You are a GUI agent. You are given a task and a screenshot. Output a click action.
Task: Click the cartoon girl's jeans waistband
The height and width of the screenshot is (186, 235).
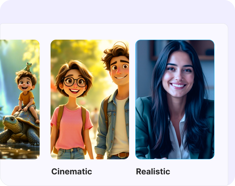click(x=70, y=150)
